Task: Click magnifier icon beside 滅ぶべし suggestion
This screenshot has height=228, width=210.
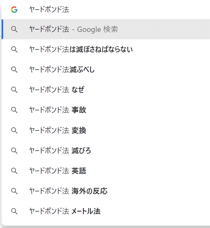Action: (14, 70)
